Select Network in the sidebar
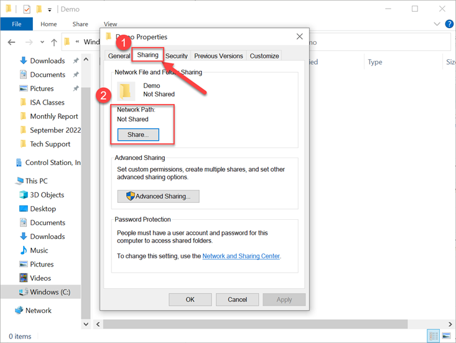456x343 pixels. [38, 311]
